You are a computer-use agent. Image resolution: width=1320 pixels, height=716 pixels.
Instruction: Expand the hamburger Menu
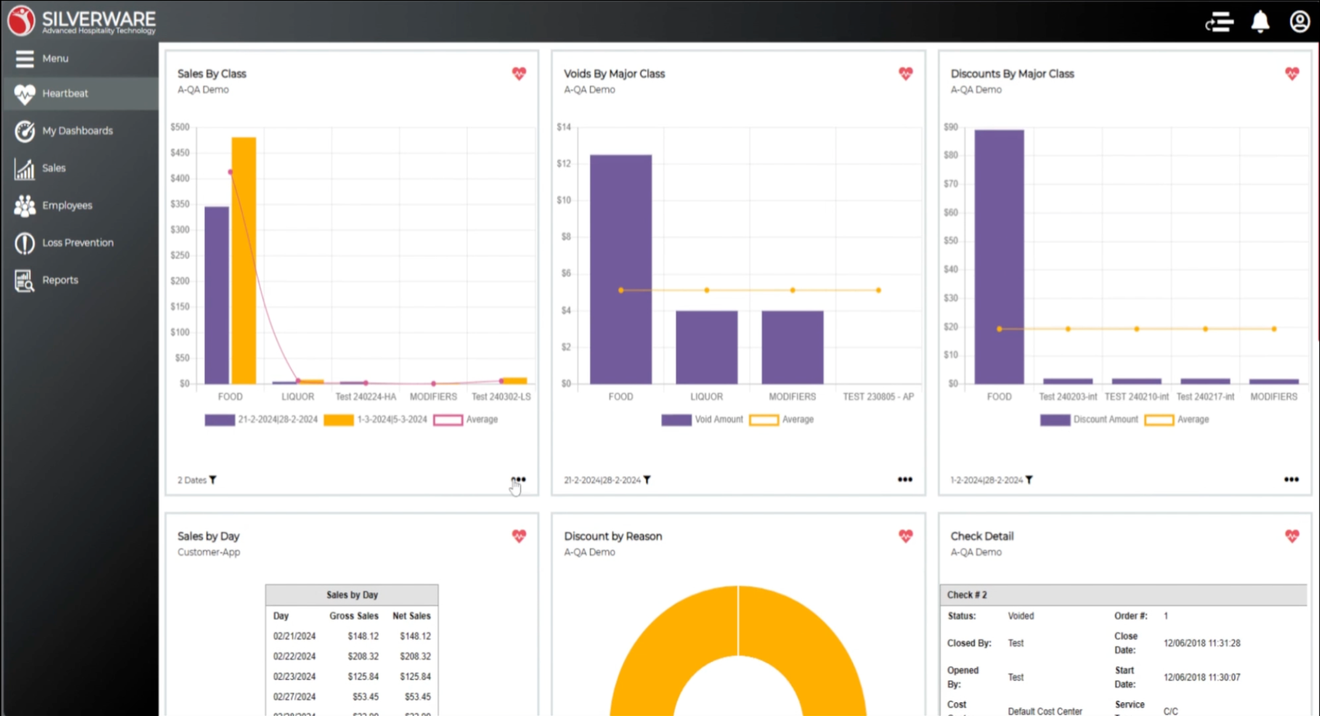pos(25,59)
